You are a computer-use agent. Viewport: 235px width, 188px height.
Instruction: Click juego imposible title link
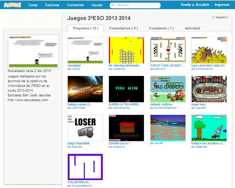pos(78,143)
